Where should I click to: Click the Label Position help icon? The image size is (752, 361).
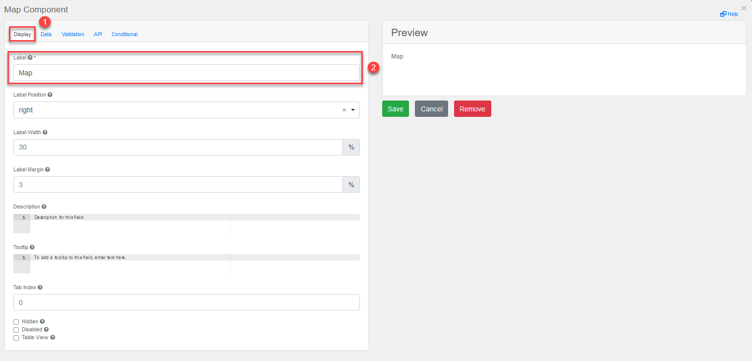pyautogui.click(x=50, y=95)
